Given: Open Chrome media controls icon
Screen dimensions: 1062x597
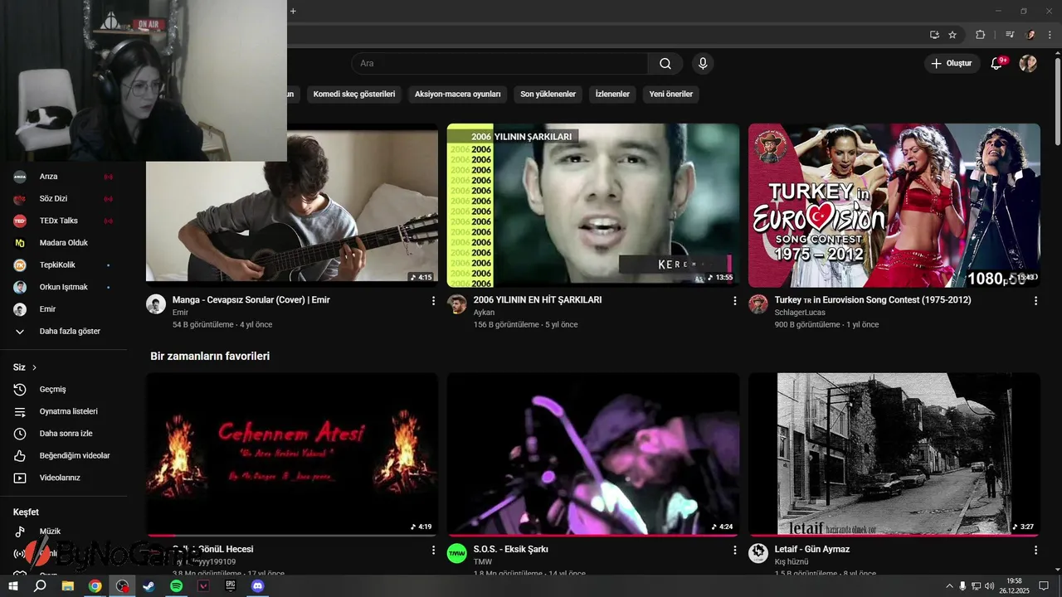Looking at the screenshot, I should 1010,35.
